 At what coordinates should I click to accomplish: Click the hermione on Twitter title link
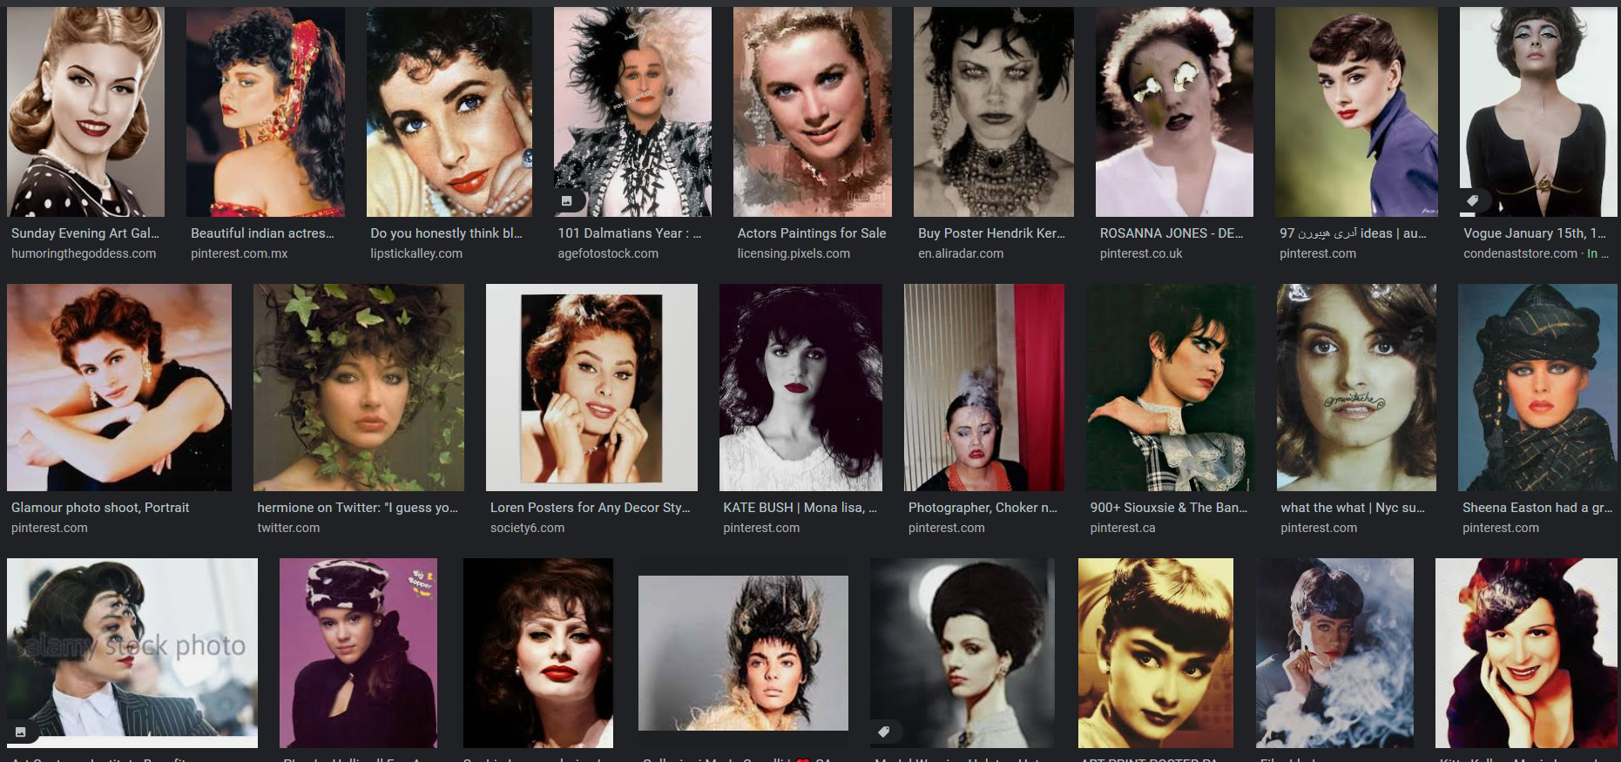point(357,508)
